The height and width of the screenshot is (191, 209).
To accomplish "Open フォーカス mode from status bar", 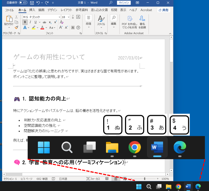I will [93, 179].
